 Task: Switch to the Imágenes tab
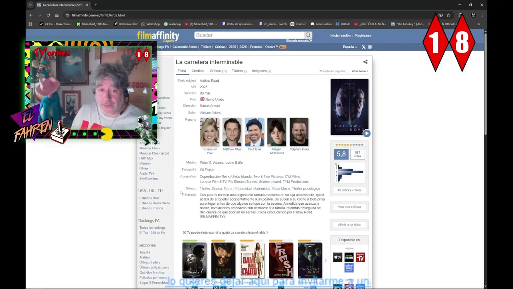coord(261,71)
